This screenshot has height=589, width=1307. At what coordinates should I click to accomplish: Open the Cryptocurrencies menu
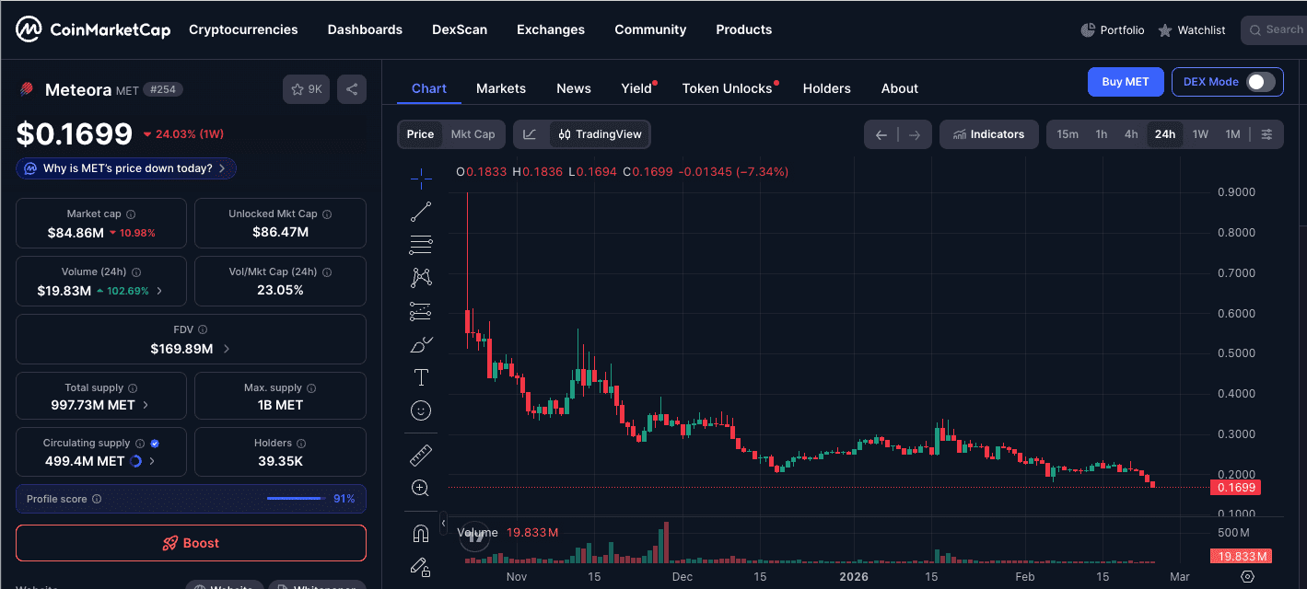(243, 29)
